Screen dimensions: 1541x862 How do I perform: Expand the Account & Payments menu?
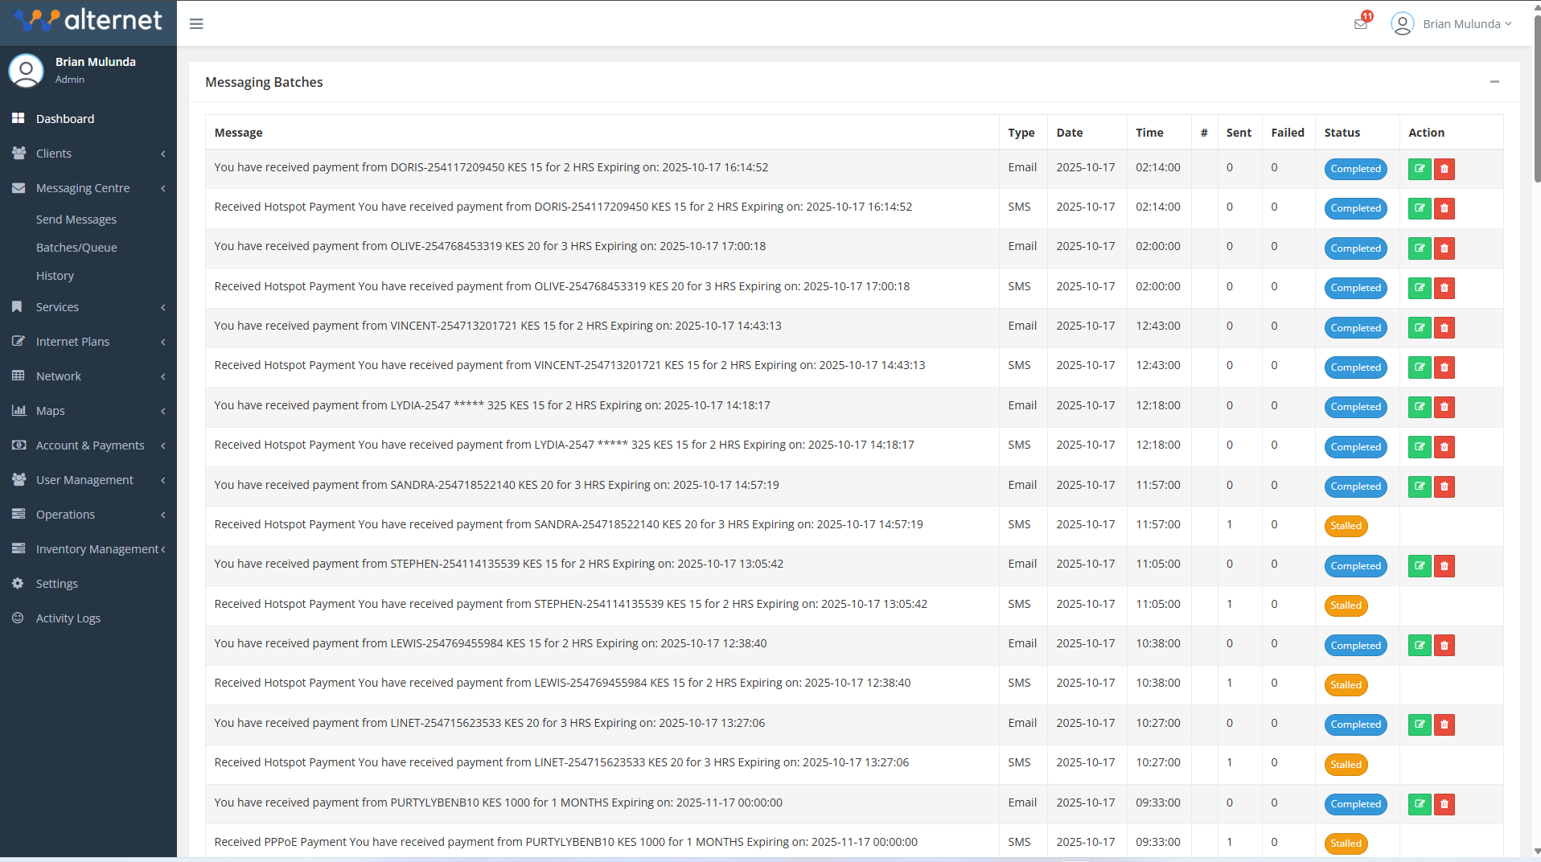(x=88, y=445)
